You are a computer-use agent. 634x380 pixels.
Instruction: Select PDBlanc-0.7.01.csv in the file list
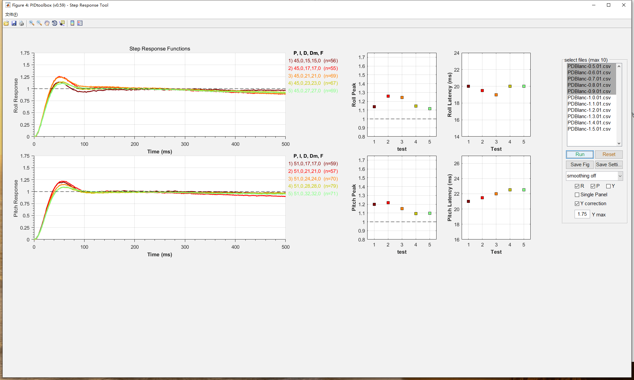(592, 79)
